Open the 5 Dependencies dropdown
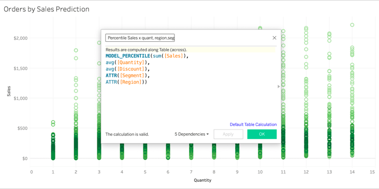This screenshot has width=379, height=189. (x=192, y=134)
